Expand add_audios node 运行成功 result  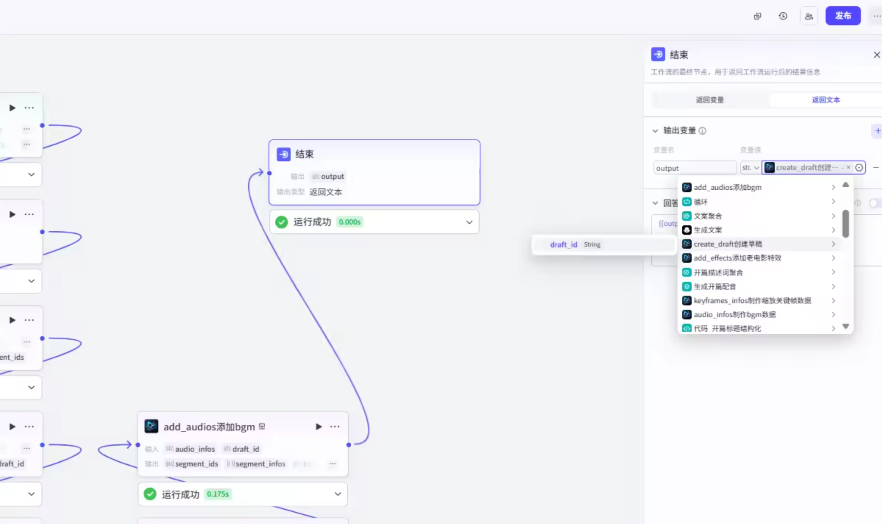[337, 494]
